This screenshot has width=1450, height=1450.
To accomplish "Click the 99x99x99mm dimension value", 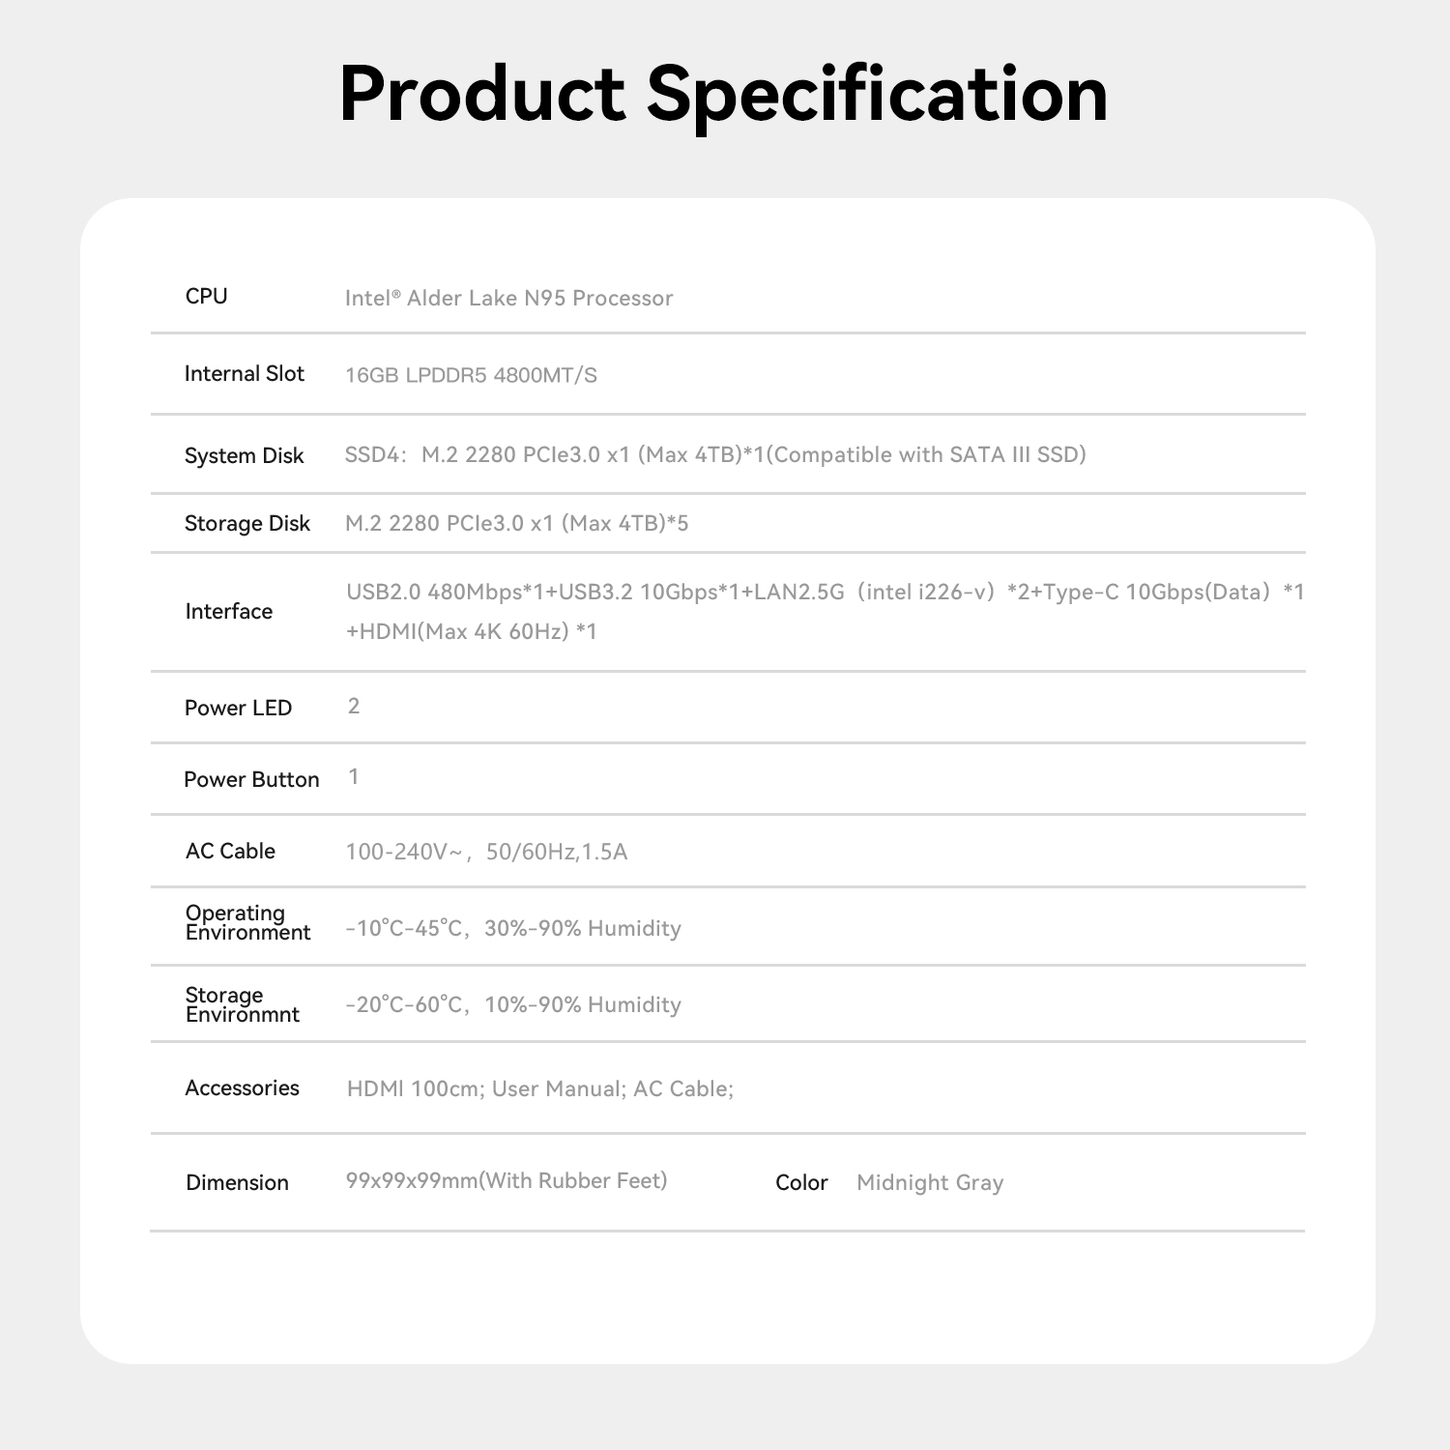I will pos(507,1180).
